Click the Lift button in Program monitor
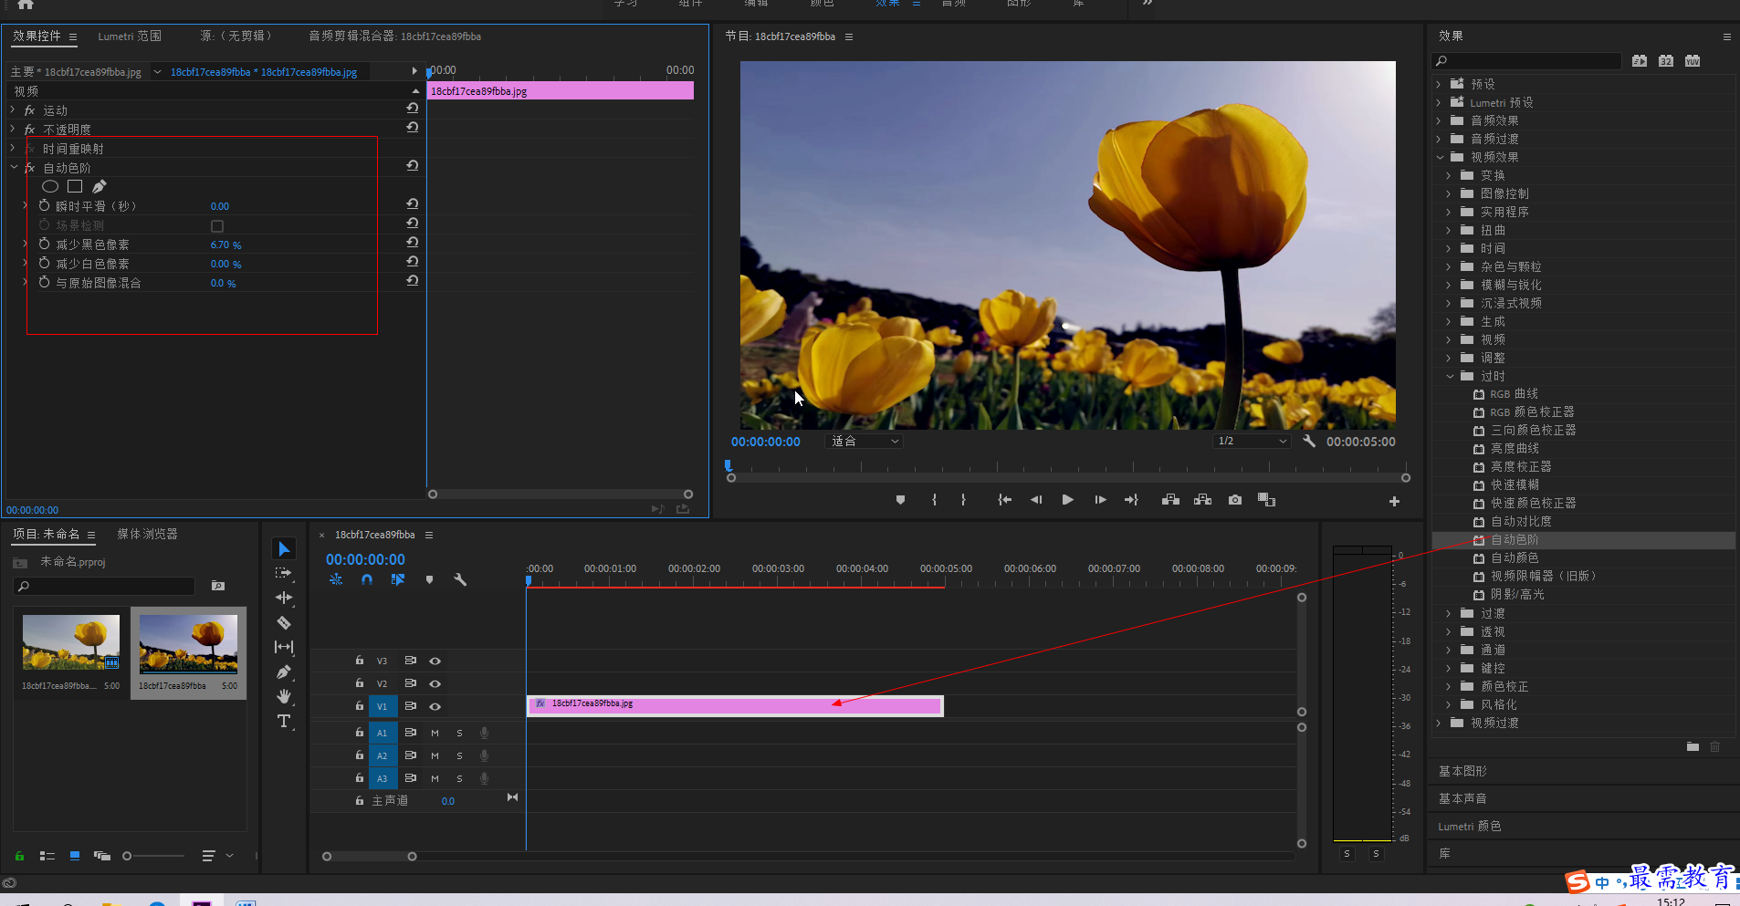1740x906 pixels. [x=1170, y=500]
